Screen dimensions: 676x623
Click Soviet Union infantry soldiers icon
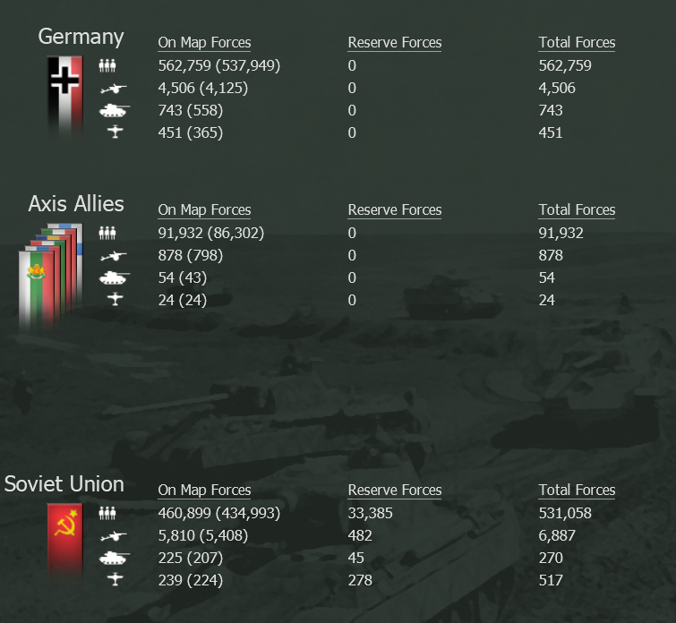point(107,514)
